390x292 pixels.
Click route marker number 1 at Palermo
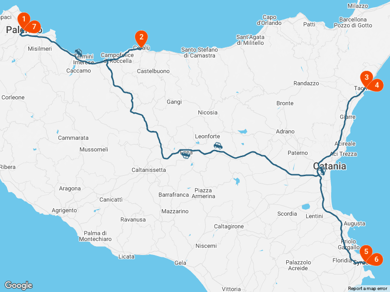coord(24,20)
